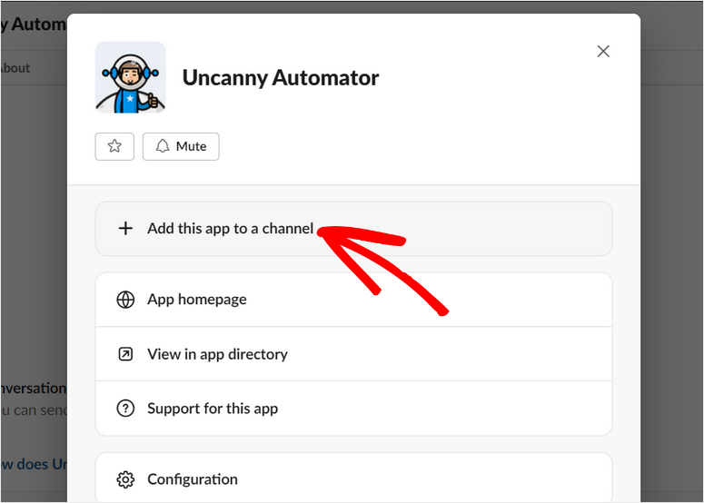Close the app details dialog
This screenshot has width=704, height=503.
[x=603, y=52]
